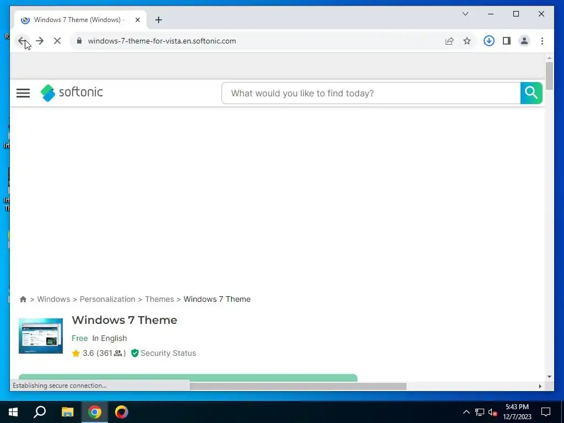Click the red-yellow circular taskbar app icon
The width and height of the screenshot is (564, 423).
pos(122,412)
